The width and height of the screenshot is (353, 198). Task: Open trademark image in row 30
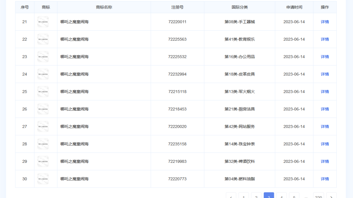pyautogui.click(x=43, y=179)
